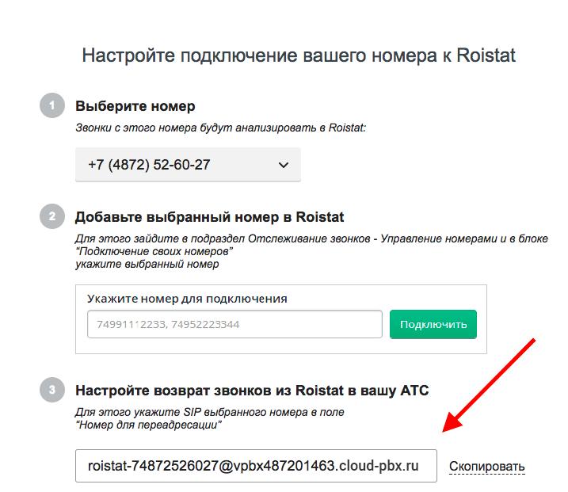This screenshot has height=492, width=568.
Task: Click the roistat SIP address field
Action: (x=256, y=467)
